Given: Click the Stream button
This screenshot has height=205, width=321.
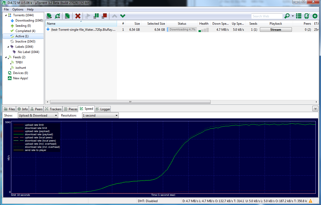Looking at the screenshot, I should [276, 30].
